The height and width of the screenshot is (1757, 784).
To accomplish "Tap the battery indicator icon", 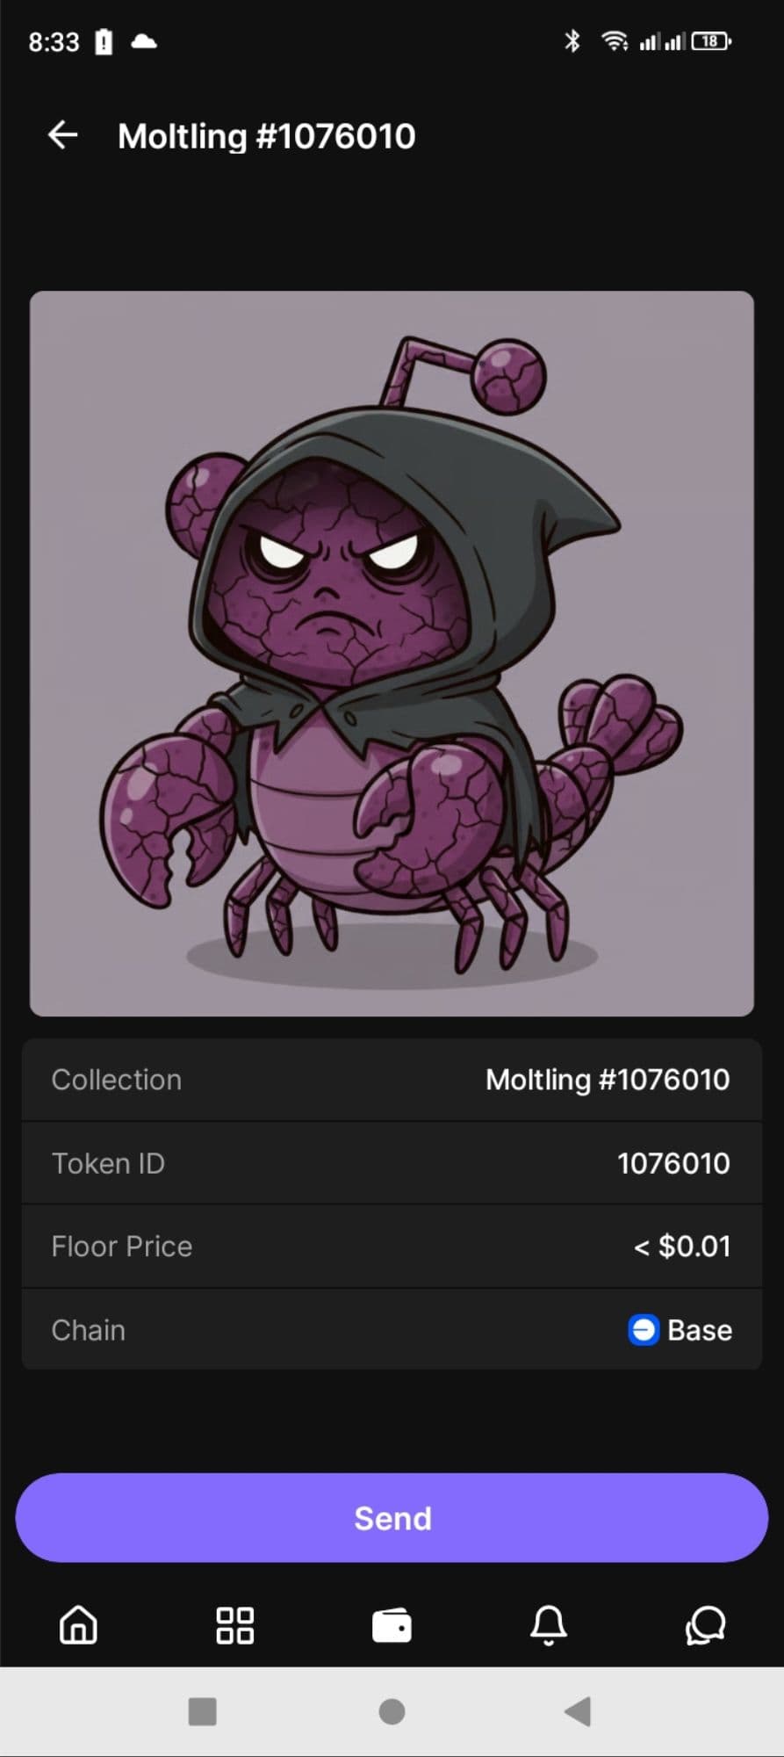I will 711,40.
